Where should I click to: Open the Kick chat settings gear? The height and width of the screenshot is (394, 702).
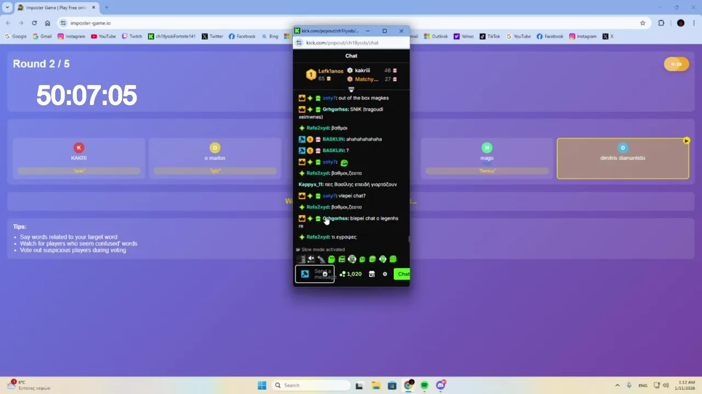pos(384,274)
